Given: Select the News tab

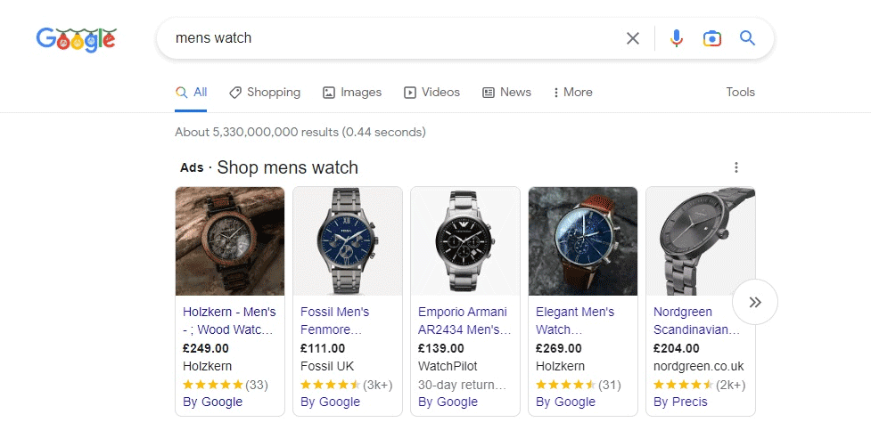Looking at the screenshot, I should coord(506,93).
